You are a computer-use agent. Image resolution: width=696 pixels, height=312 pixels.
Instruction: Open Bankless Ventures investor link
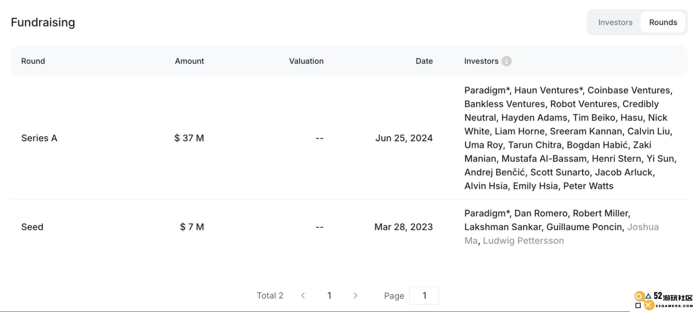[505, 104]
